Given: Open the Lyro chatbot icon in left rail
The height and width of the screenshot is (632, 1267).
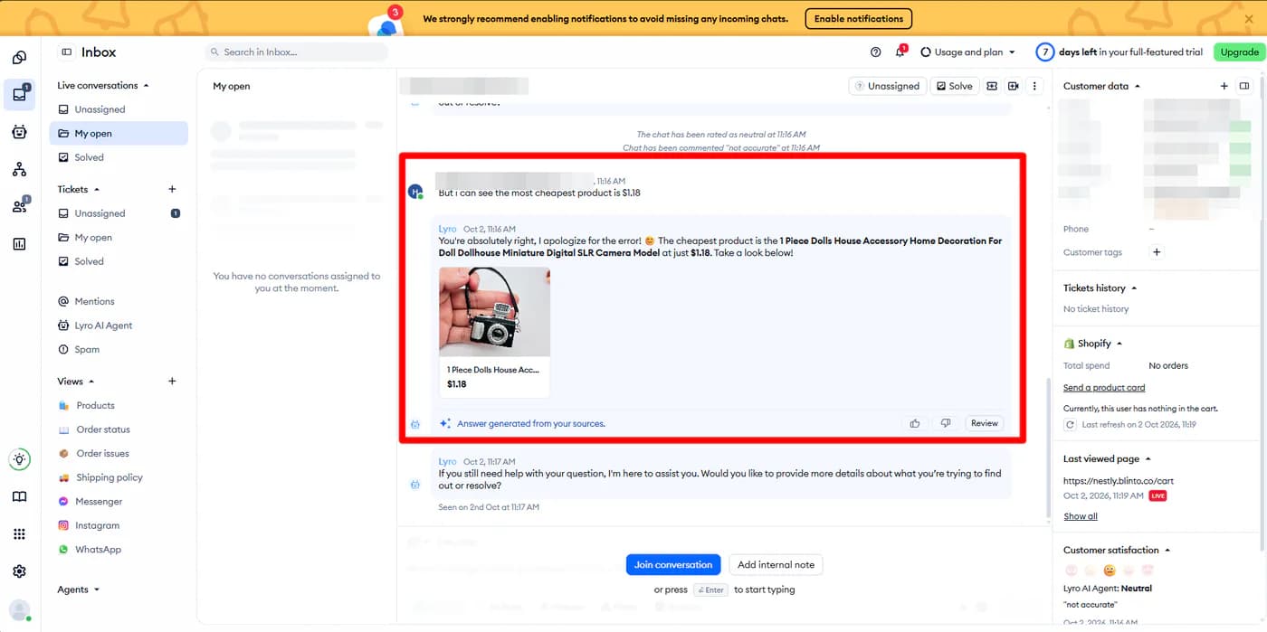Looking at the screenshot, I should coord(19,132).
